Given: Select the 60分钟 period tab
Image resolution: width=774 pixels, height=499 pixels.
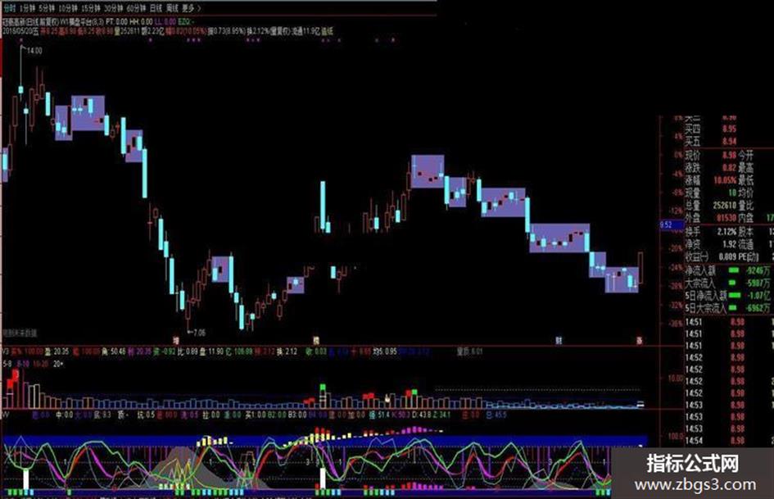Looking at the screenshot, I should coord(136,8).
